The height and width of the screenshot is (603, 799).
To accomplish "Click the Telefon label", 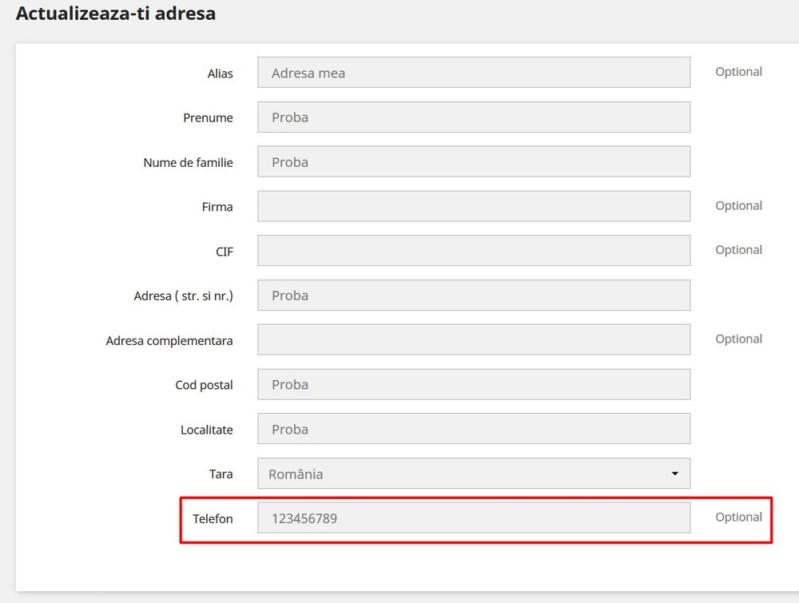I will pyautogui.click(x=213, y=519).
